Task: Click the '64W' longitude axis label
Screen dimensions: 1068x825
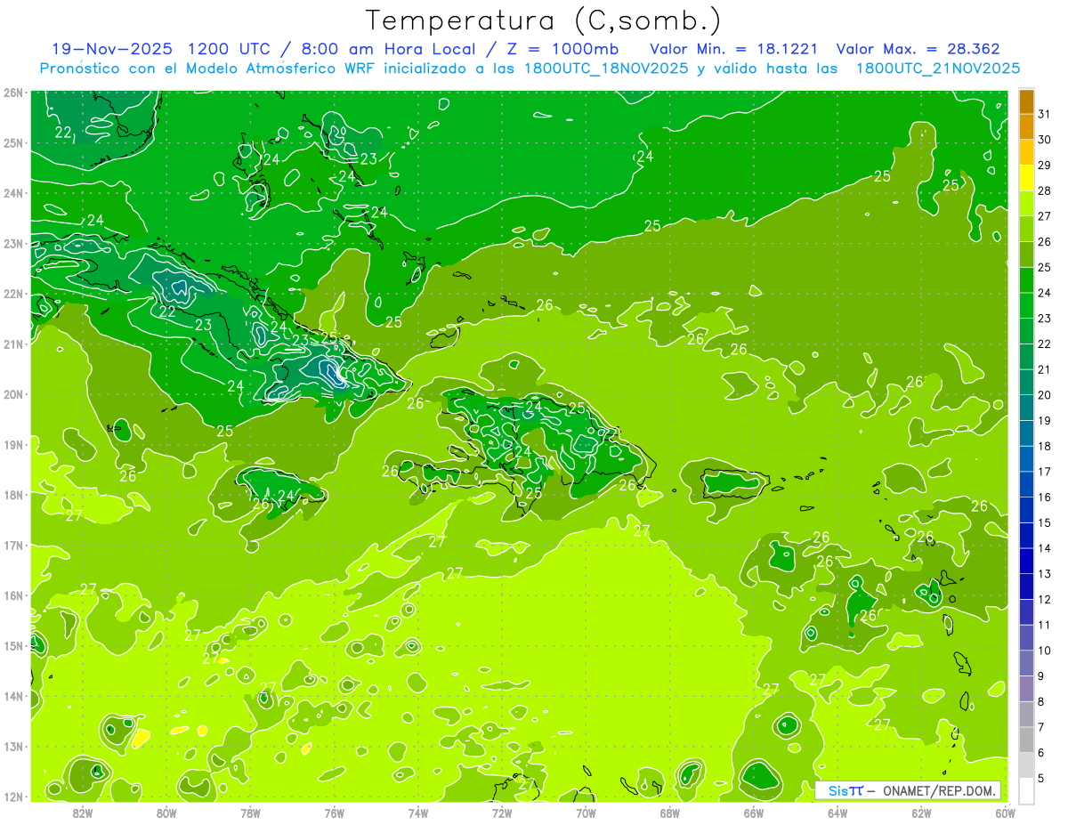Action: tap(837, 813)
